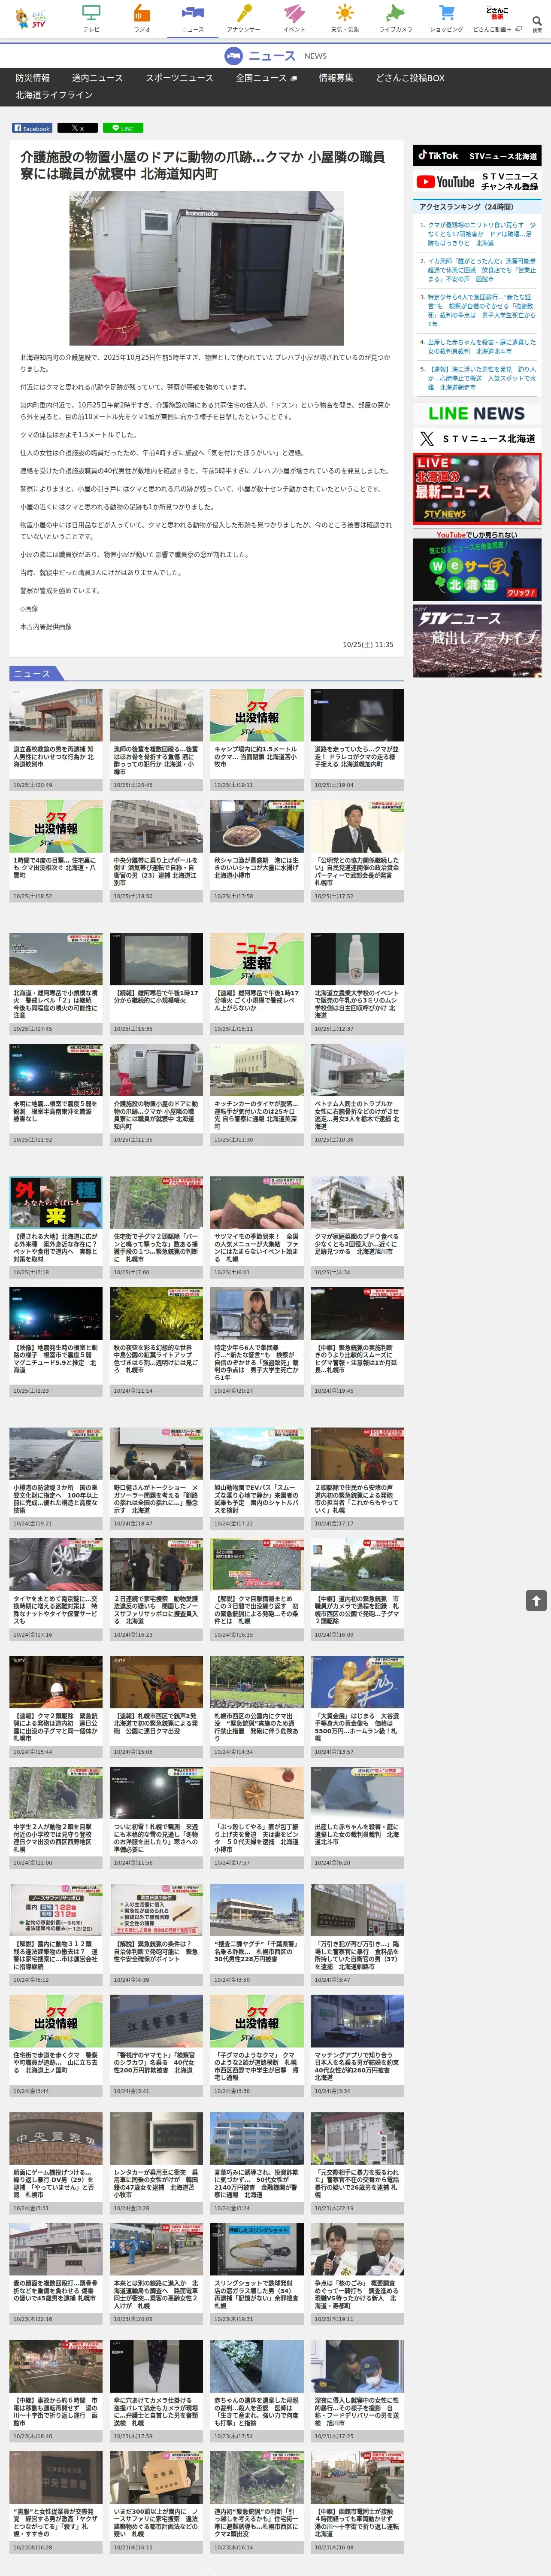Open 雌阿寒岳で小規模な噴火 警戒レベル2 card
Screen dimensions: 551x2576
56,983
